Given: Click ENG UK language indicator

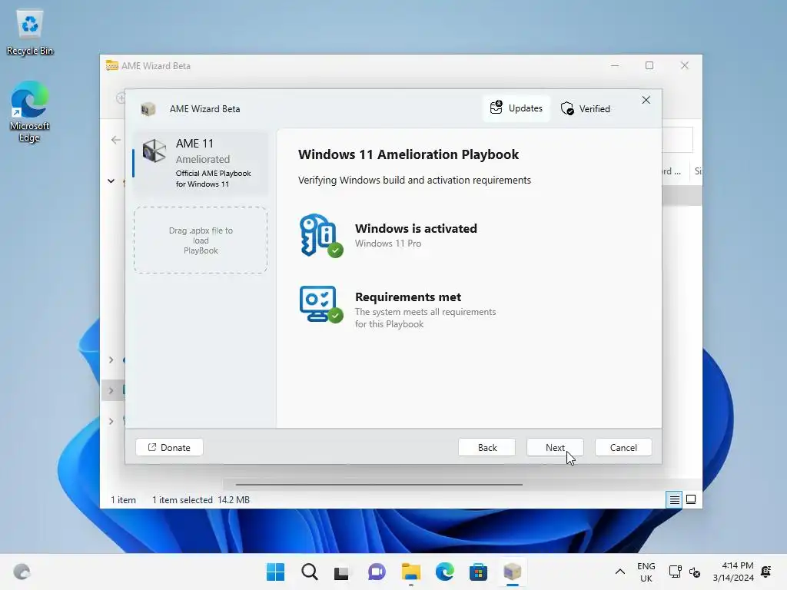Looking at the screenshot, I should pyautogui.click(x=646, y=572).
